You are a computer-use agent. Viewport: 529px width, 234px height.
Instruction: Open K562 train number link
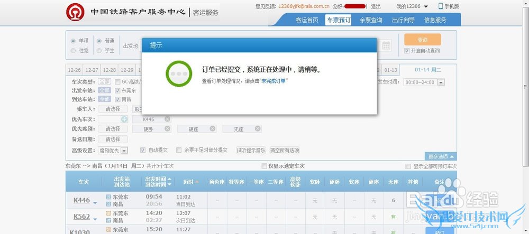81,217
